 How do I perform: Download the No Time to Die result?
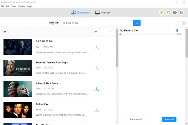(97, 47)
